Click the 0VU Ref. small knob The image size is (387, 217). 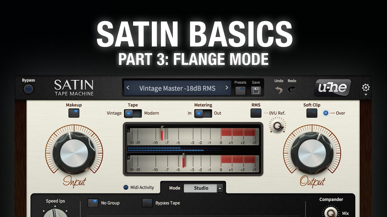[x=278, y=125]
